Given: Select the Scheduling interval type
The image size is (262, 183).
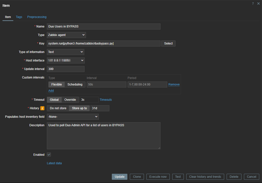Looking at the screenshot, I should (x=75, y=84).
